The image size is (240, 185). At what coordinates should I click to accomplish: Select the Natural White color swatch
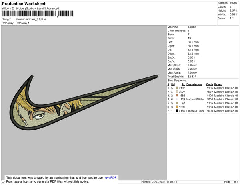(x=177, y=99)
